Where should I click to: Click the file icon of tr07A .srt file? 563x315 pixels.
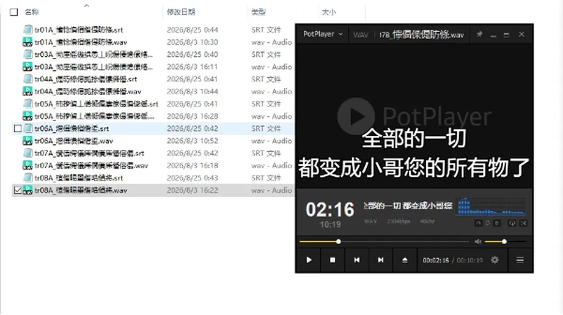(x=28, y=153)
